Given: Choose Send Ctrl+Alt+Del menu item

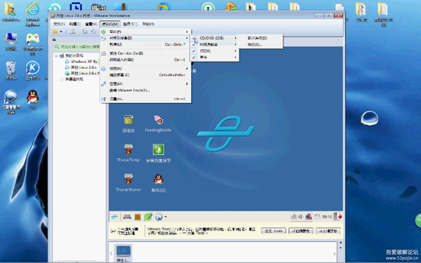Looking at the screenshot, I should (x=126, y=53).
